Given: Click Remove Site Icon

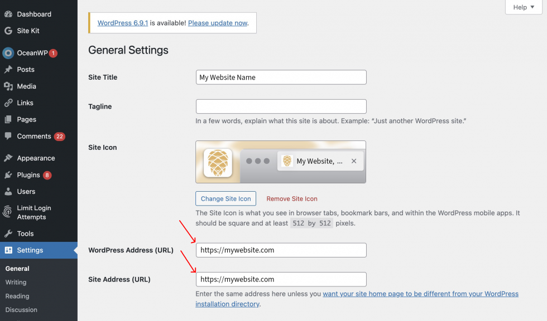Looking at the screenshot, I should 291,198.
